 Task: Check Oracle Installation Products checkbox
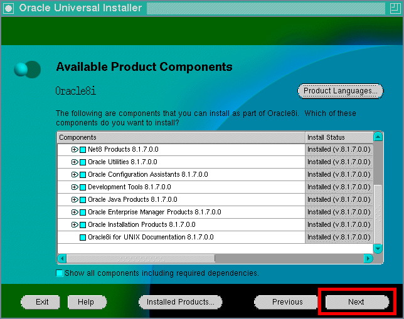tap(83, 225)
